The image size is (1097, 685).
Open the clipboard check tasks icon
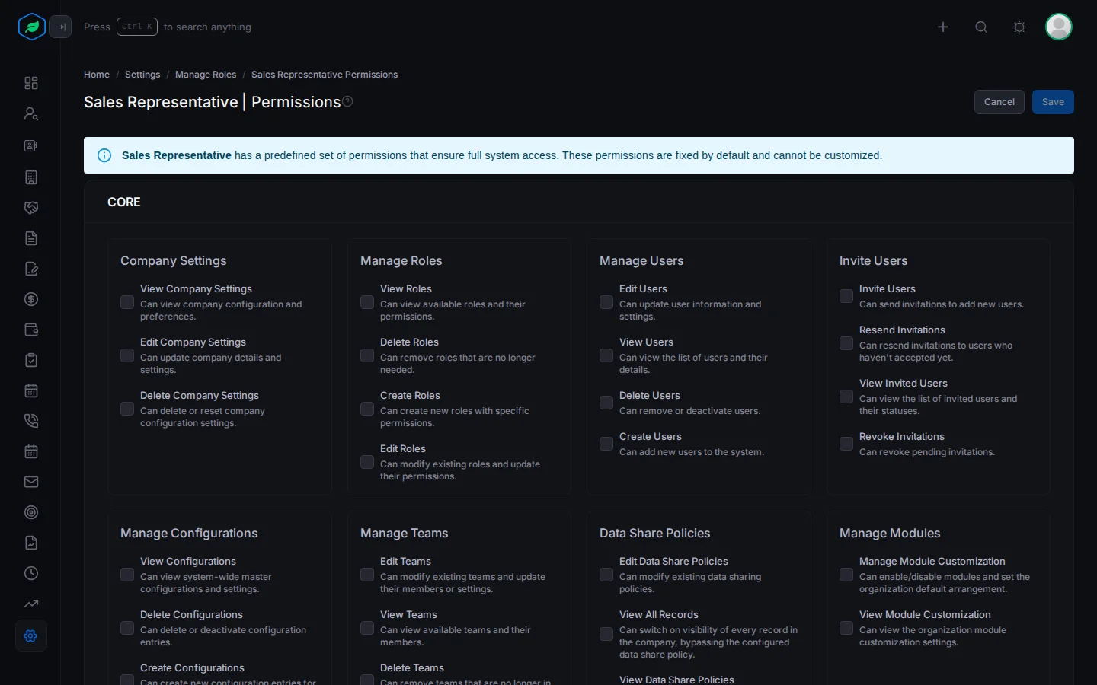[x=31, y=360]
